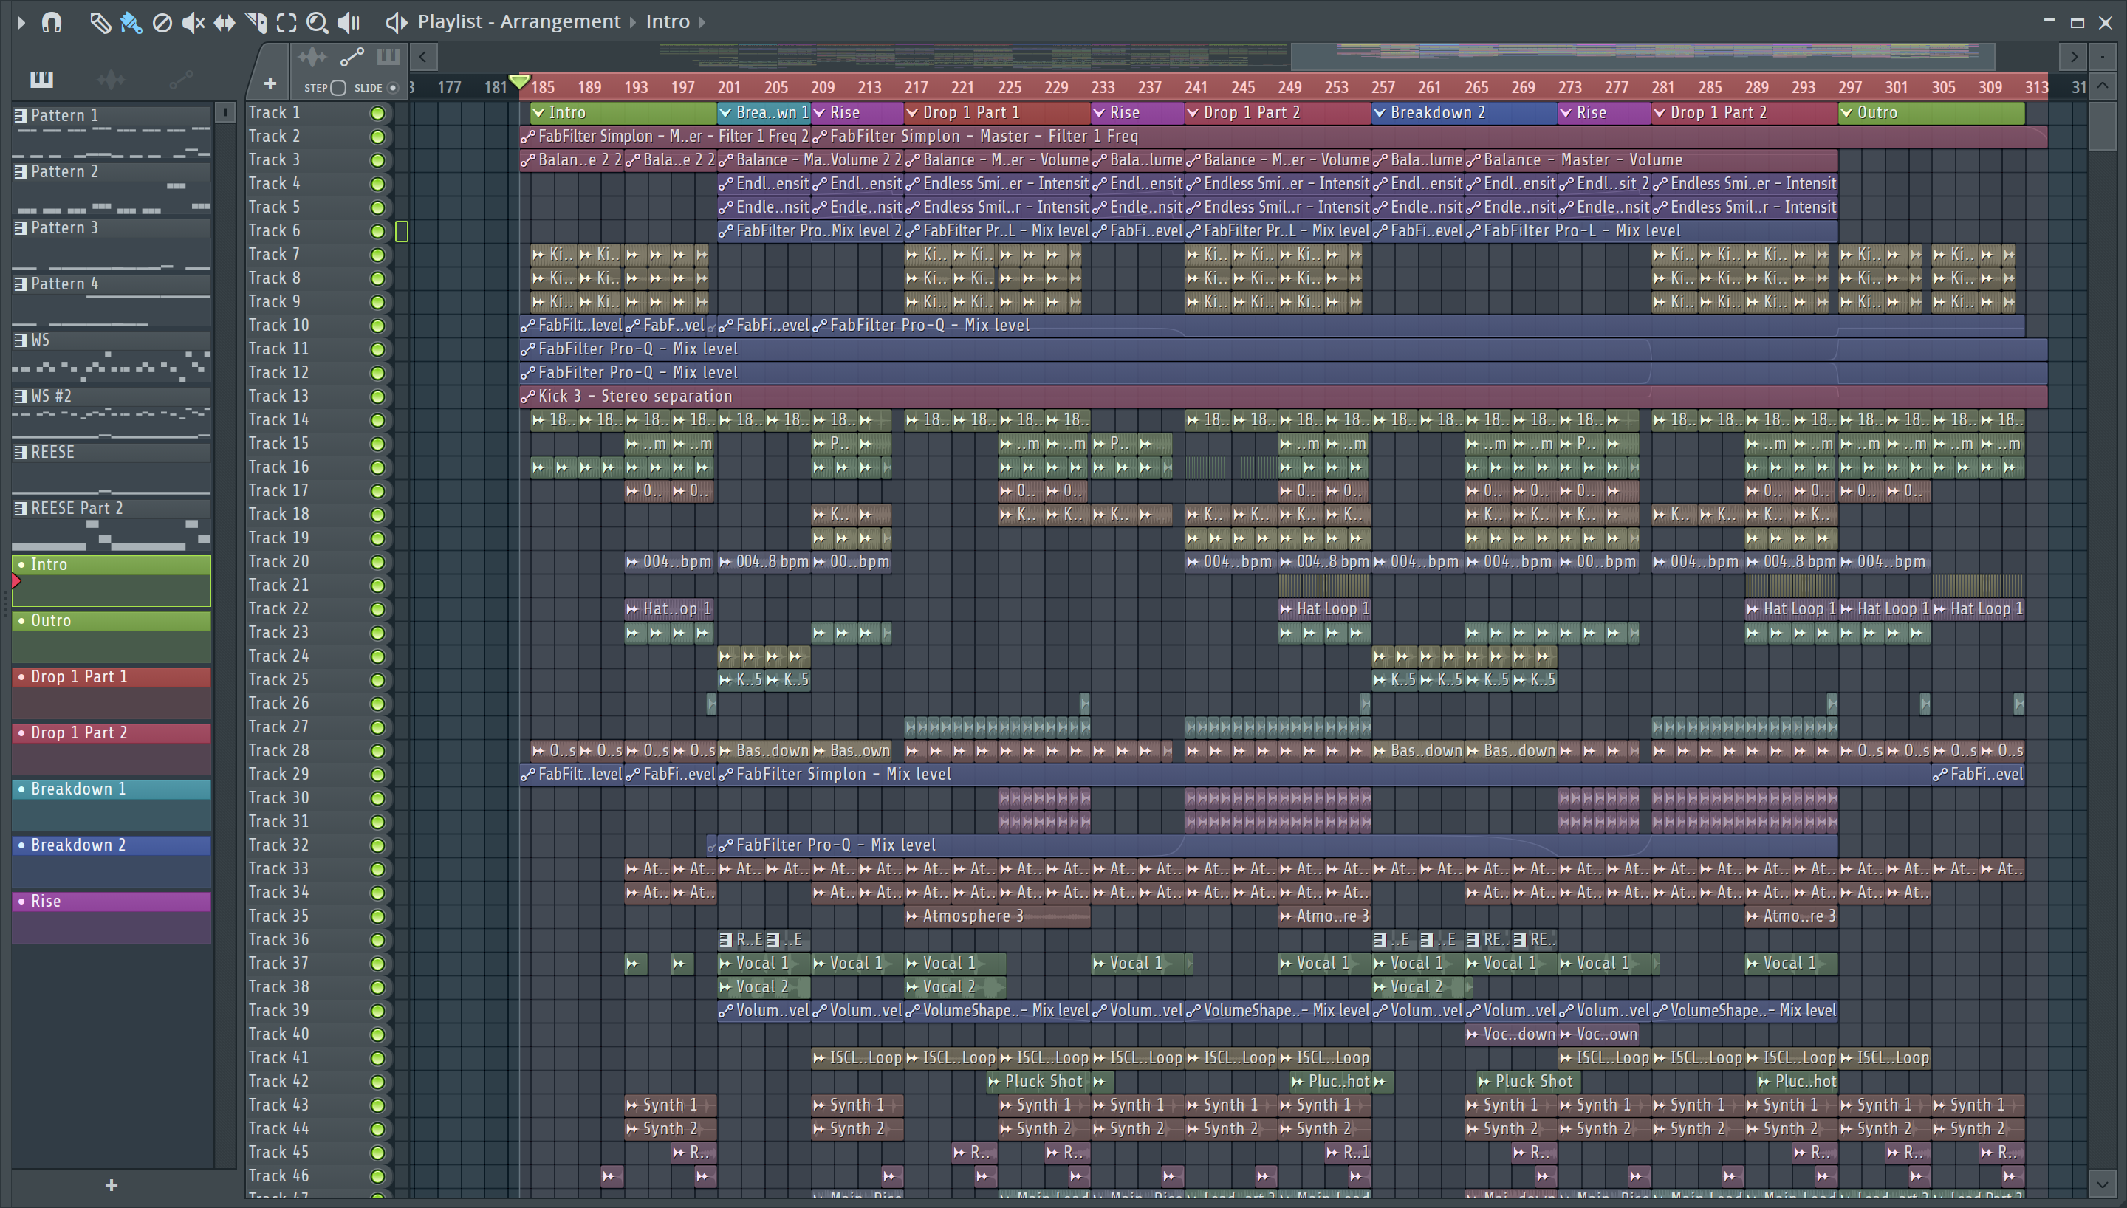
Task: Click the plus icon above the track headers
Action: pos(270,83)
